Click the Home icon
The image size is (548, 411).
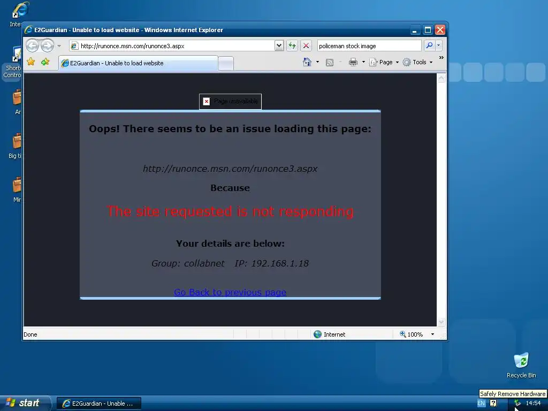pyautogui.click(x=307, y=62)
